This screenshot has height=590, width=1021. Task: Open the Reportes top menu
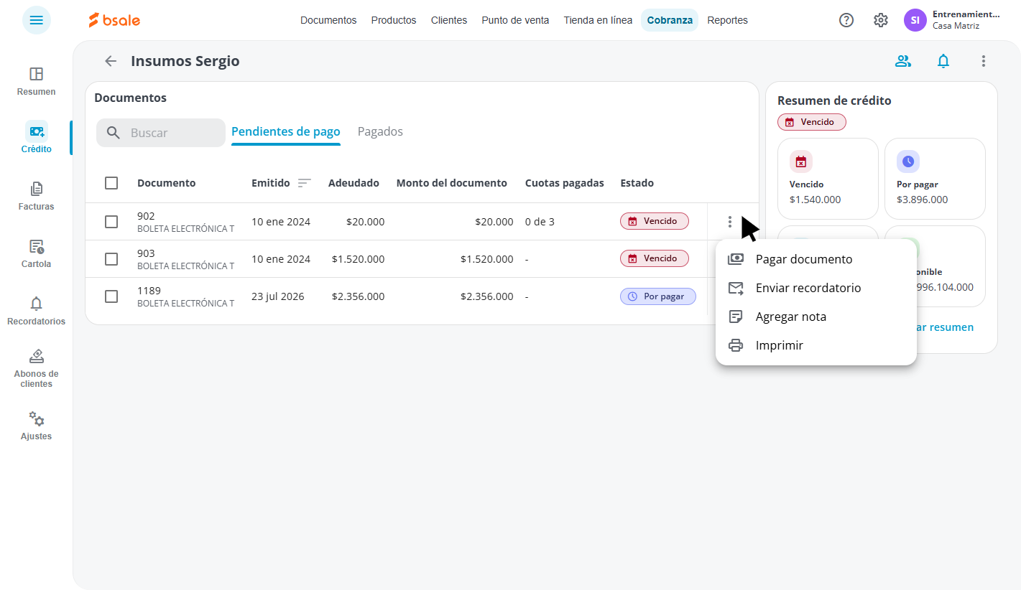727,20
